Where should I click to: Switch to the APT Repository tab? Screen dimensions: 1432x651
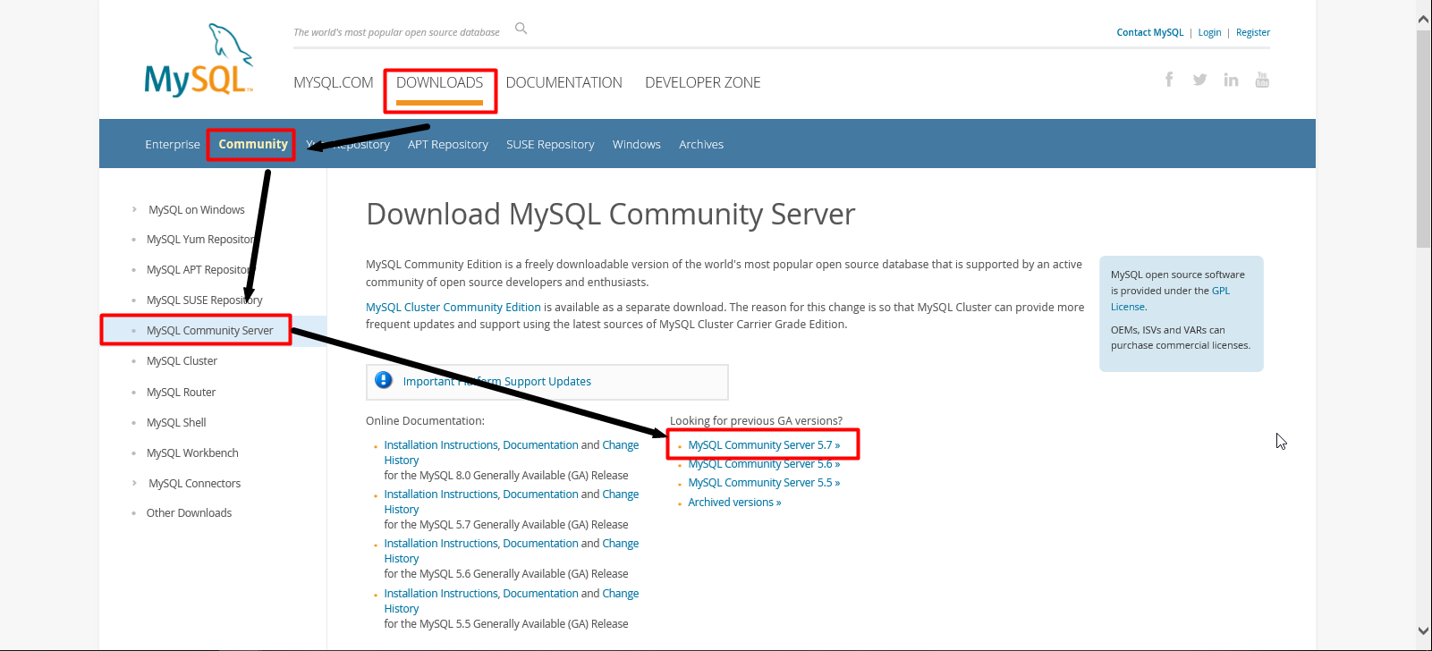pos(448,144)
